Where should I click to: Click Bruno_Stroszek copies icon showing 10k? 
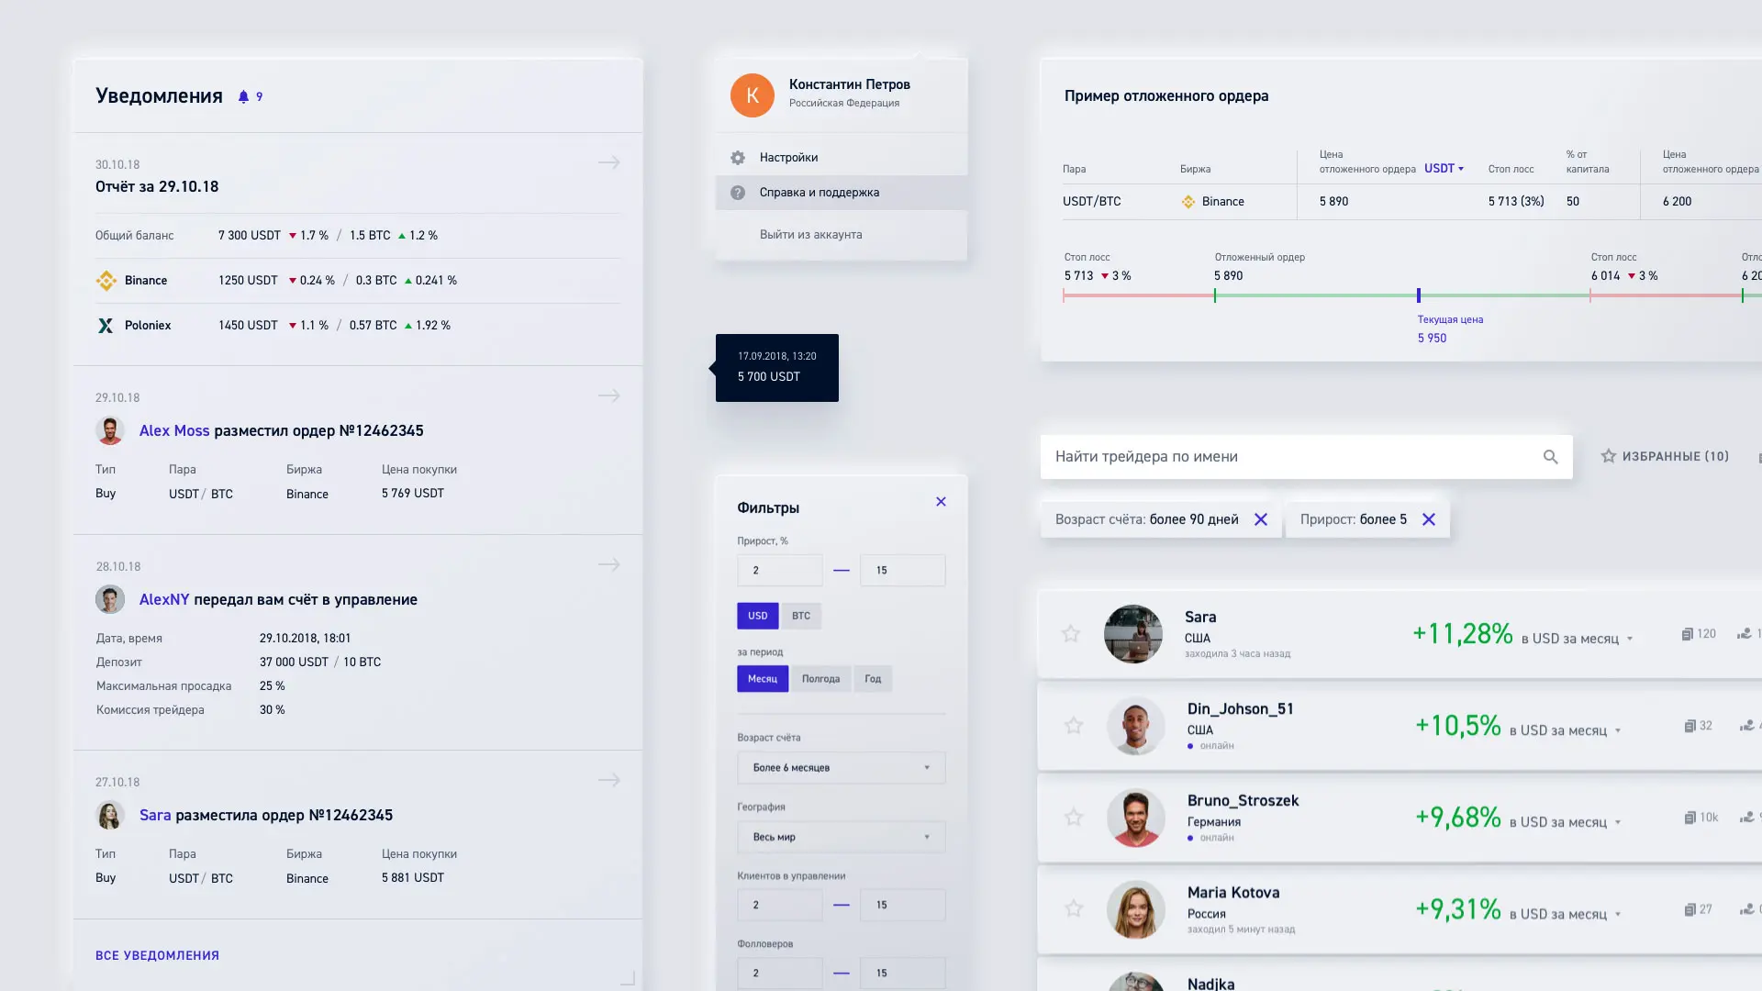click(1690, 818)
